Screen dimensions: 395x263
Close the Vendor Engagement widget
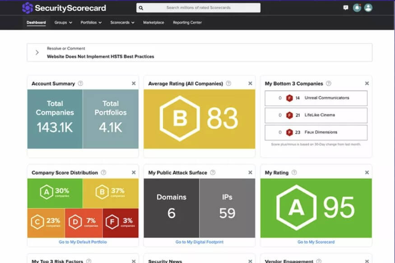(x=367, y=261)
